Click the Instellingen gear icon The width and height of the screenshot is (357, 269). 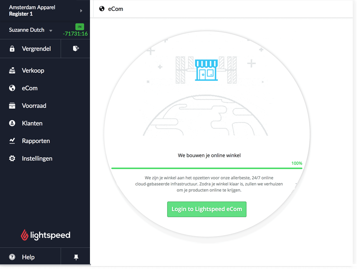[x=12, y=158]
